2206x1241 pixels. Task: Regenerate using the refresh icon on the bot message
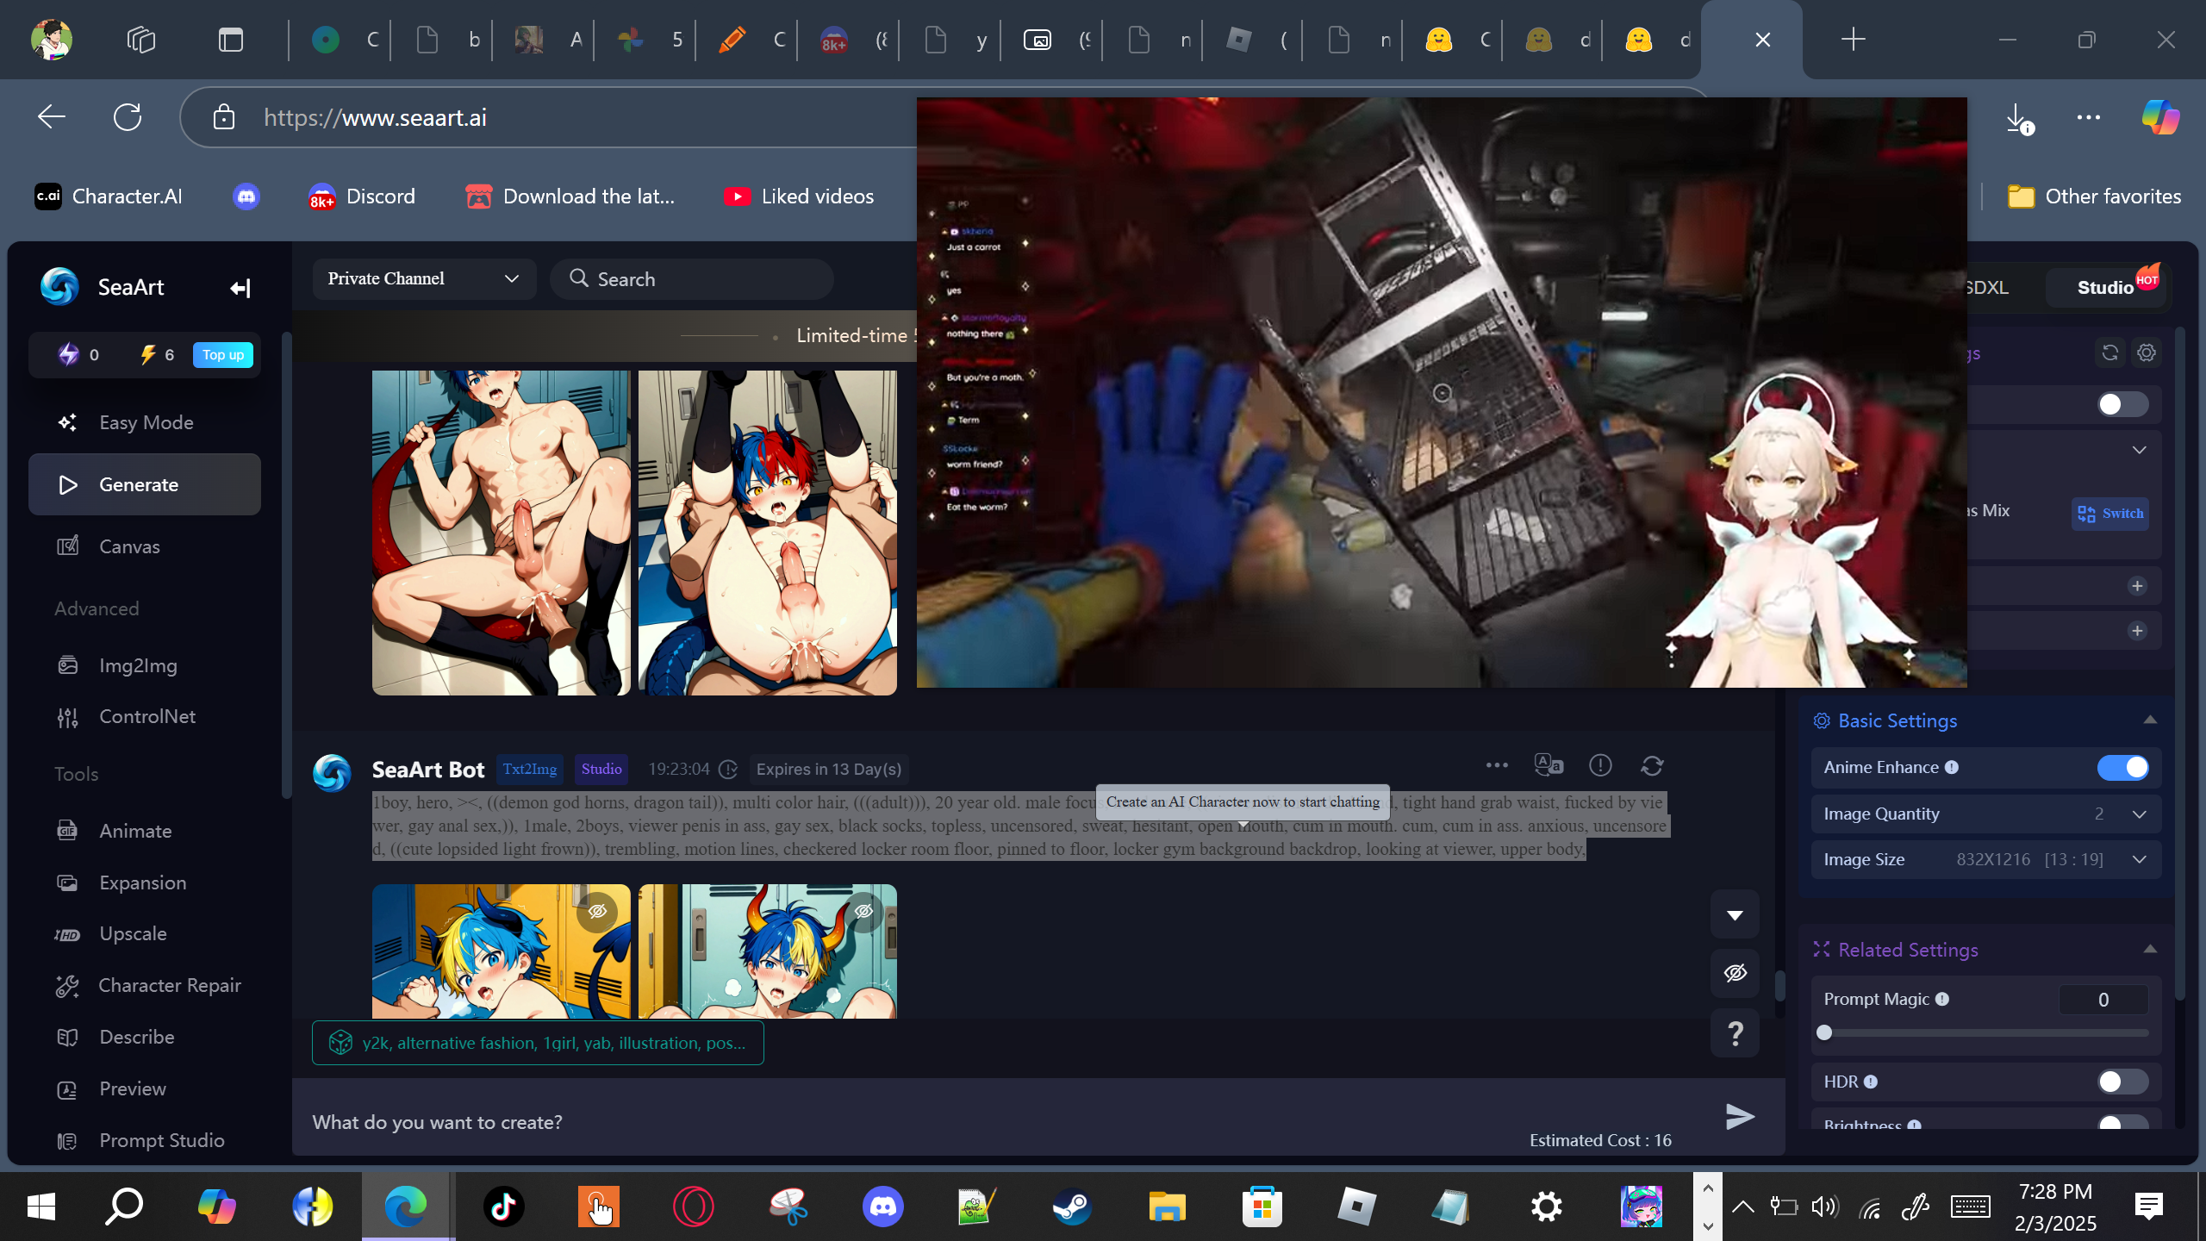click(1652, 765)
